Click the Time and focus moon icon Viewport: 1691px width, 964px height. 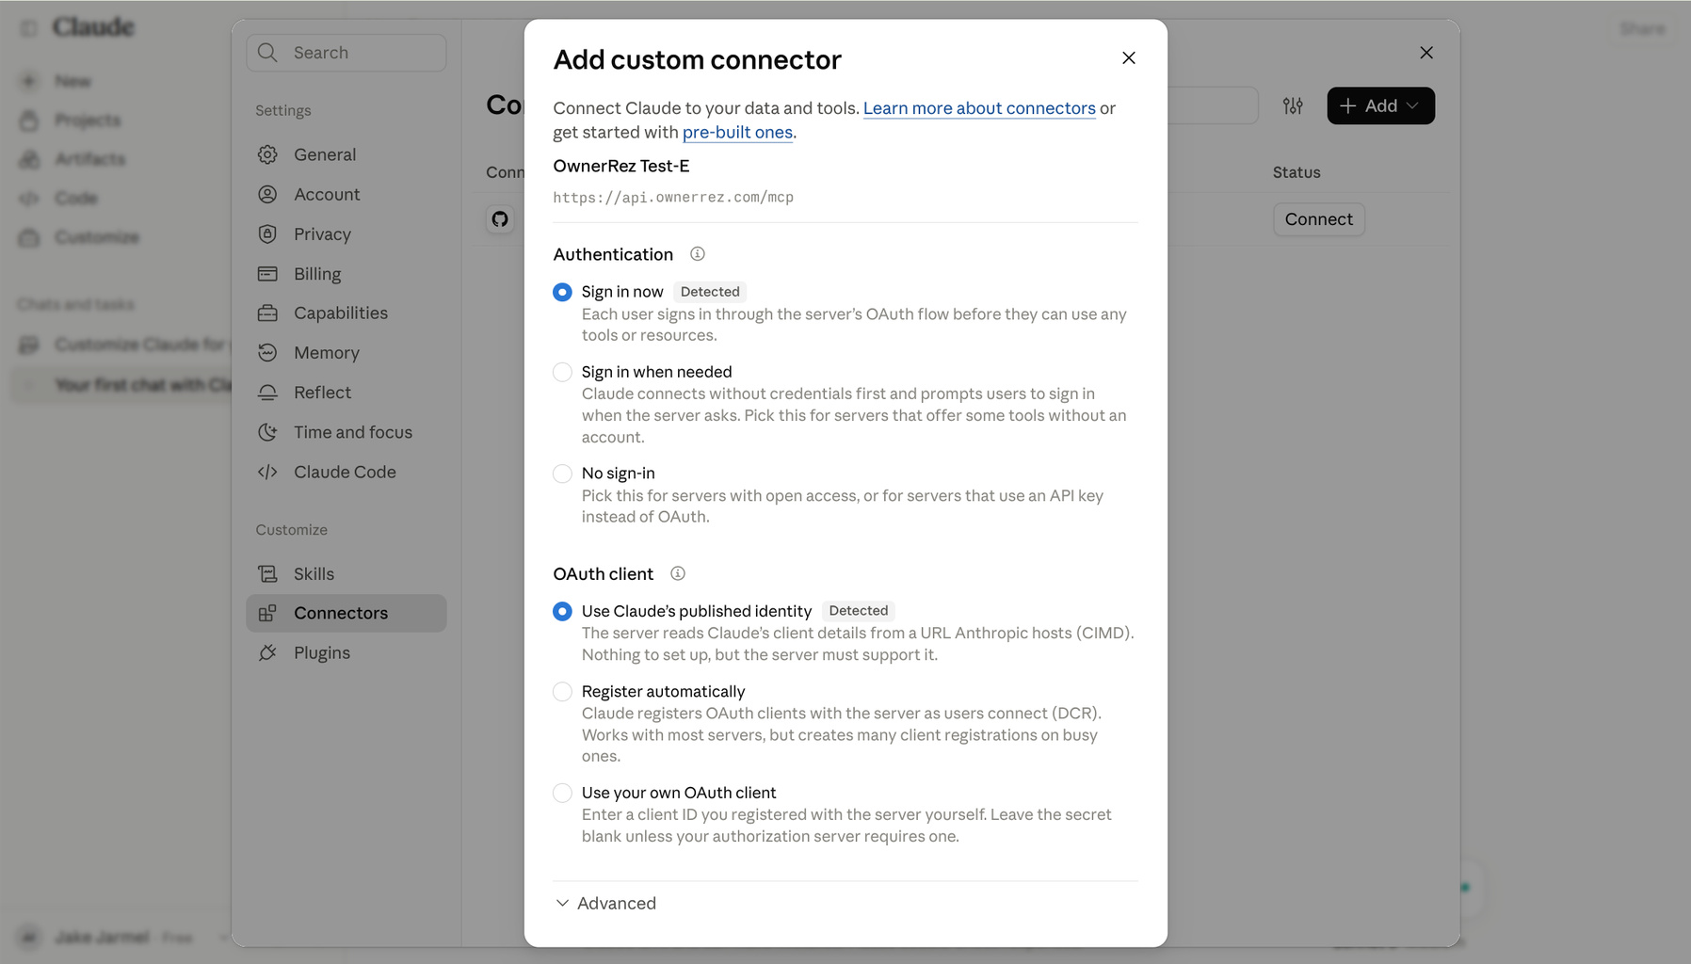[x=267, y=432]
